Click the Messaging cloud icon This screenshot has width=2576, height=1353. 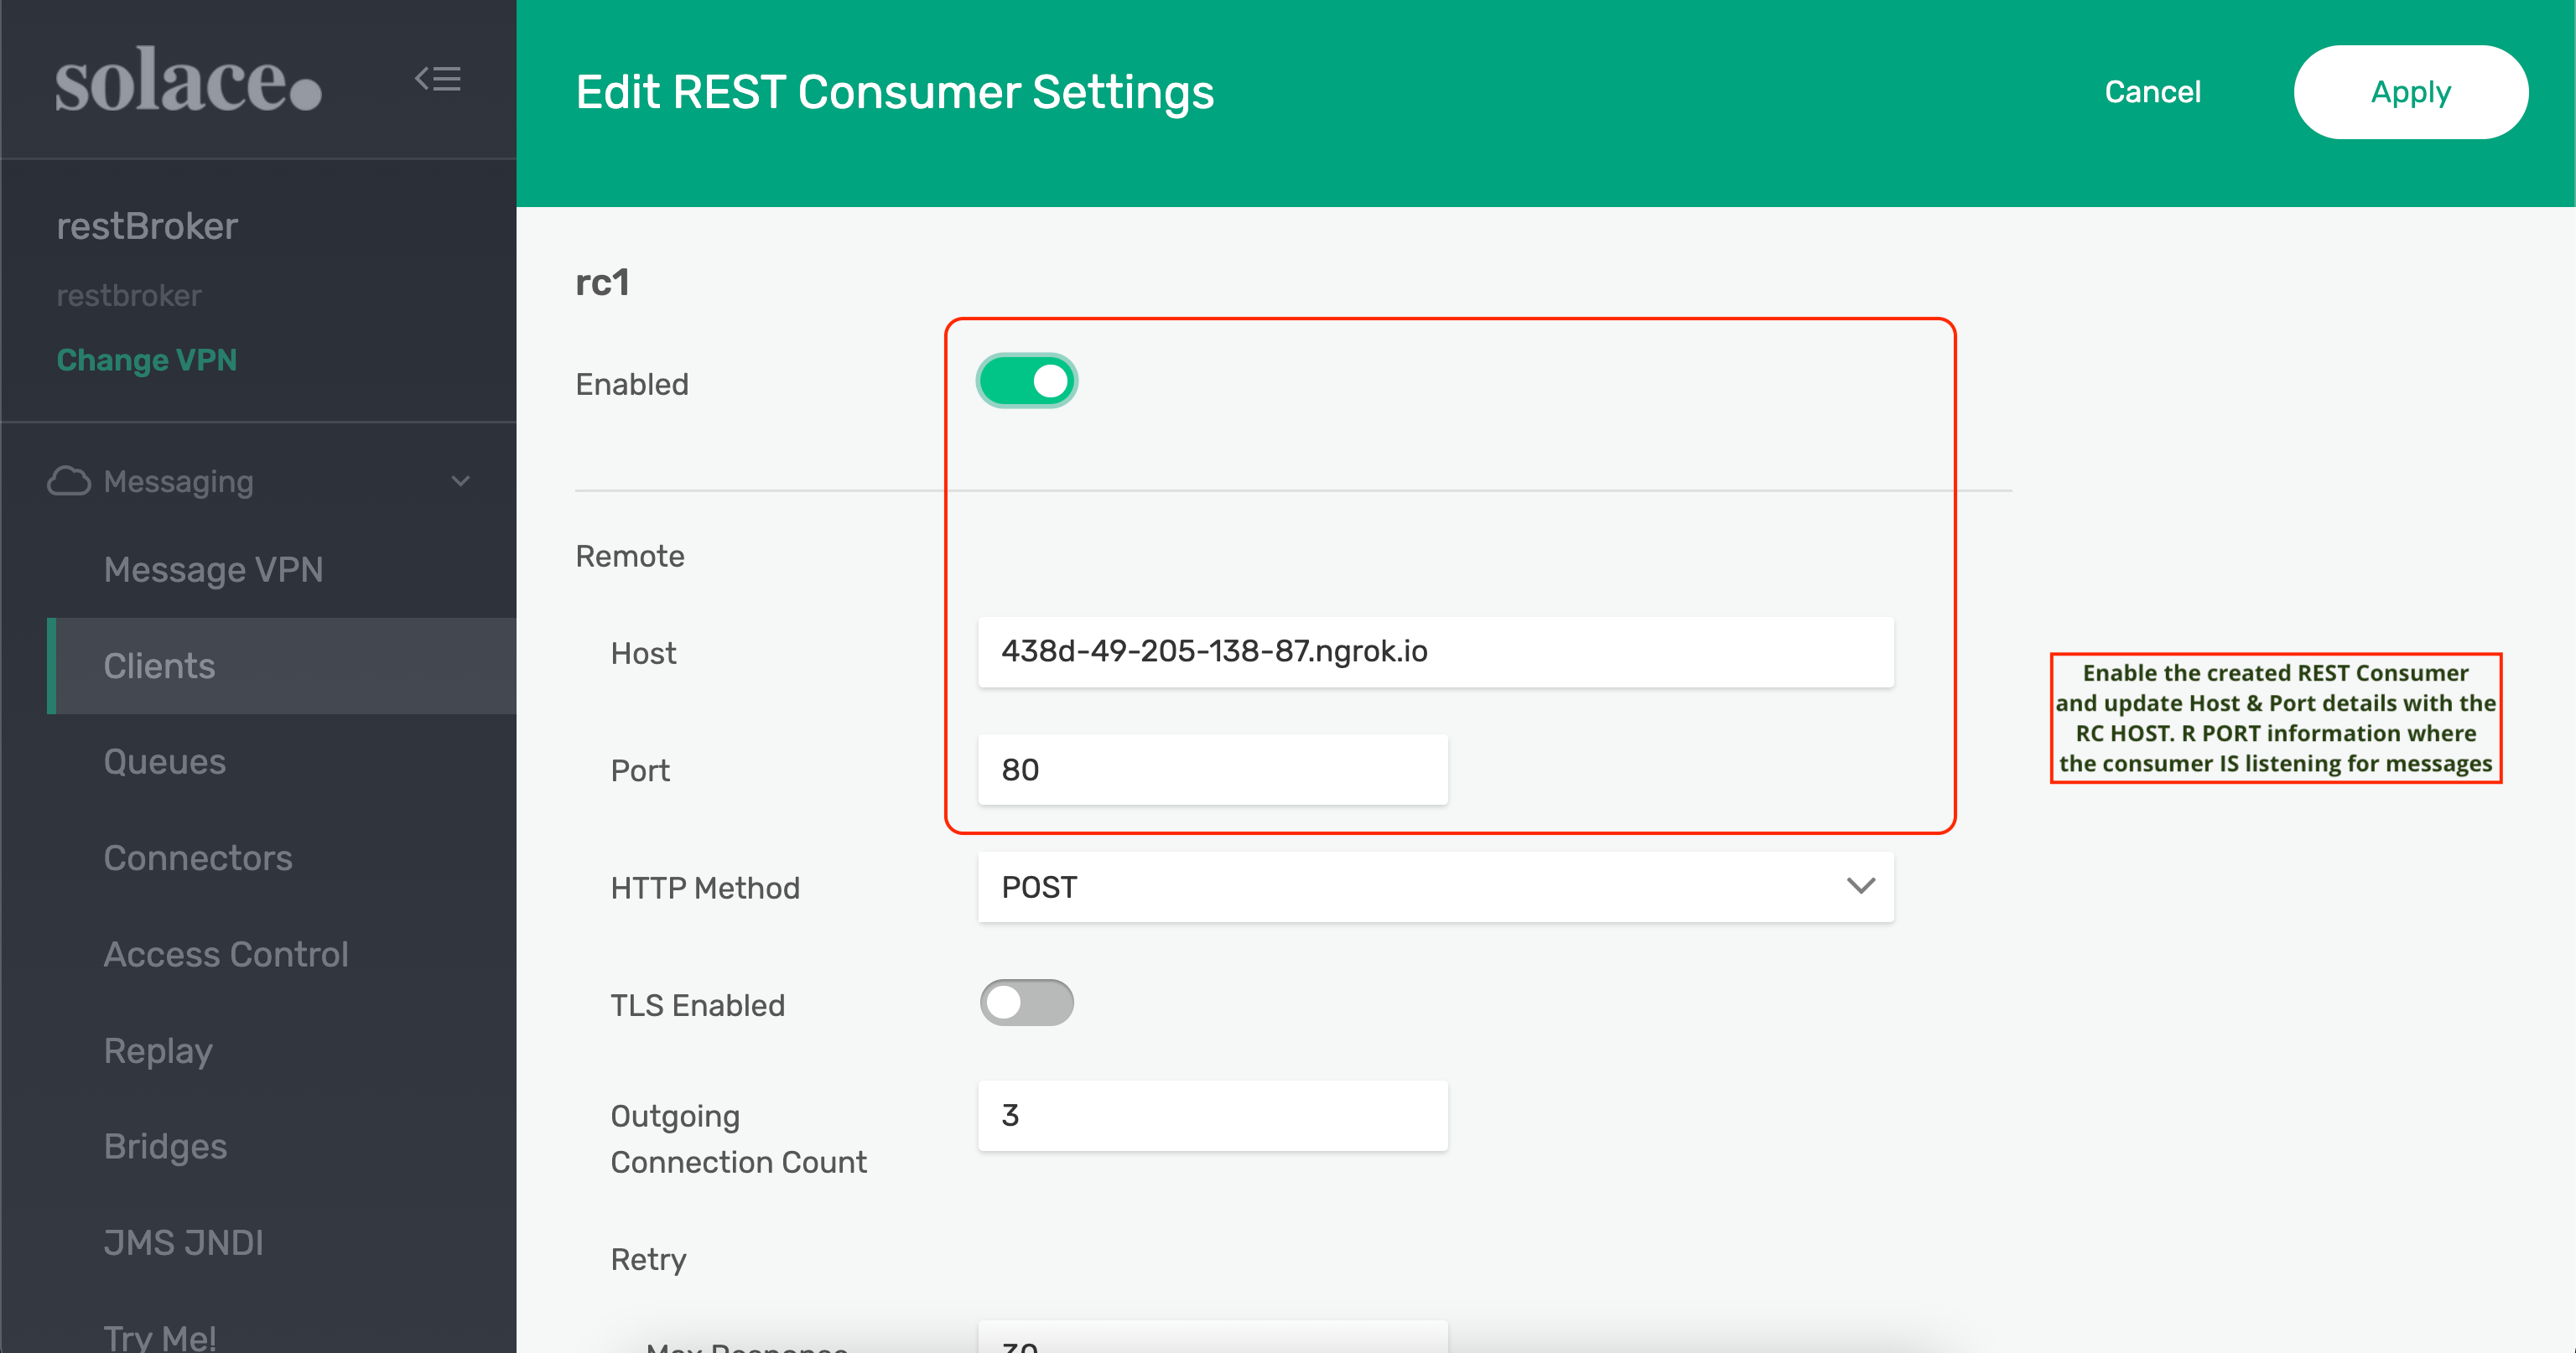point(69,481)
